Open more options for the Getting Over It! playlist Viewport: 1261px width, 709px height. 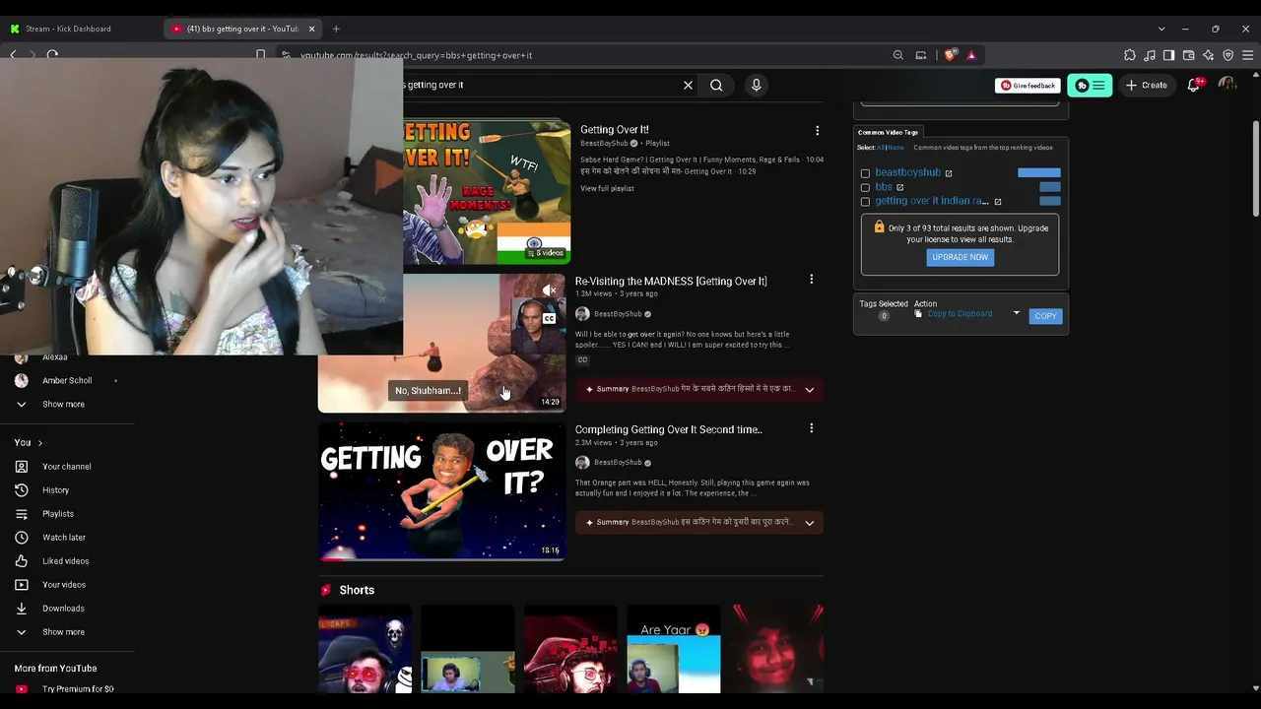(817, 131)
